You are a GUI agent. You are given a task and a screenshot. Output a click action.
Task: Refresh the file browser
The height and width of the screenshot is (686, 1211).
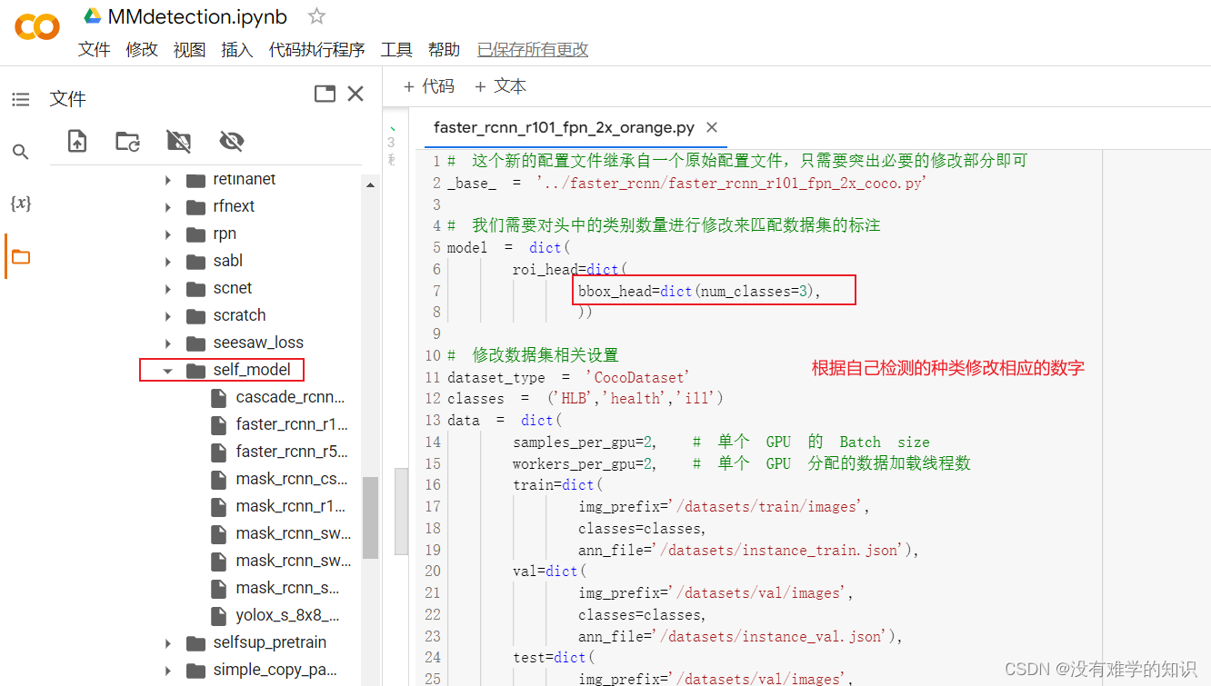coord(128,141)
